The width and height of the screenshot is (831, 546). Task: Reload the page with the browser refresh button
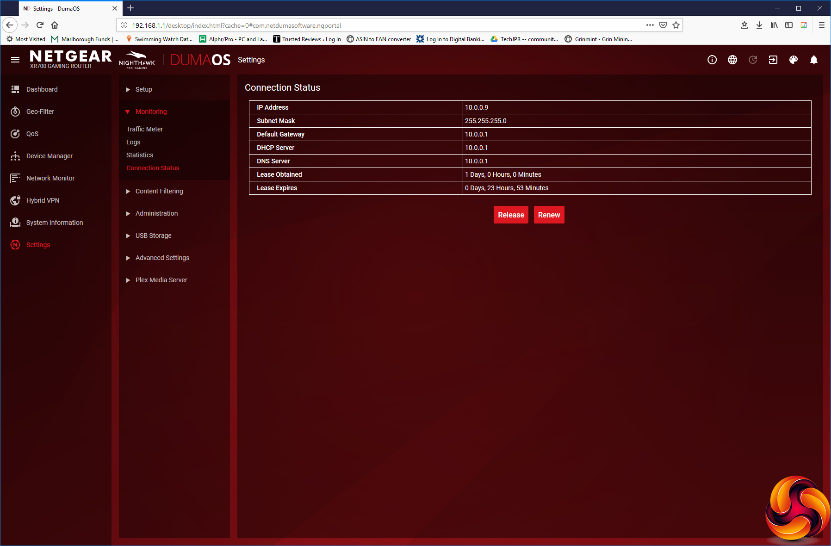coord(40,25)
